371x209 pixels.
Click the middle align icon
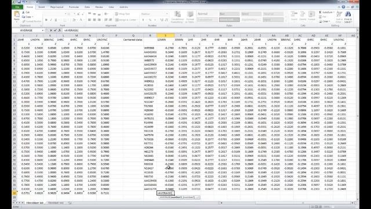[x=94, y=14]
